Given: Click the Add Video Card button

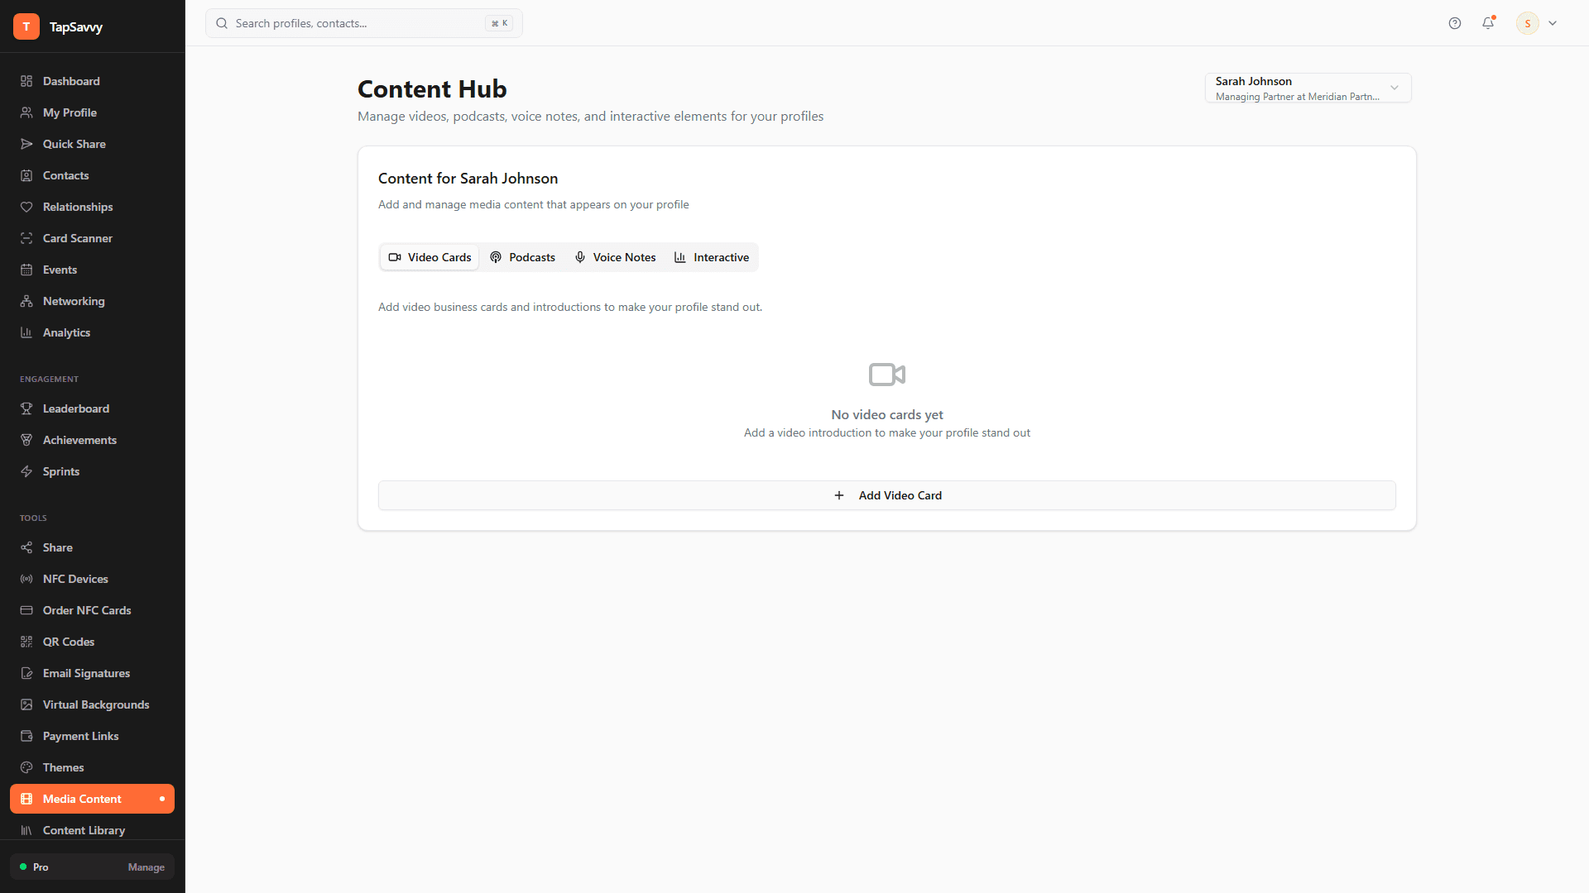Looking at the screenshot, I should 886,495.
